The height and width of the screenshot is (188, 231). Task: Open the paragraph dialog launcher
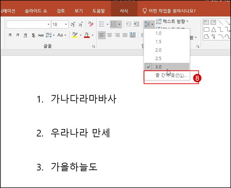point(198,46)
